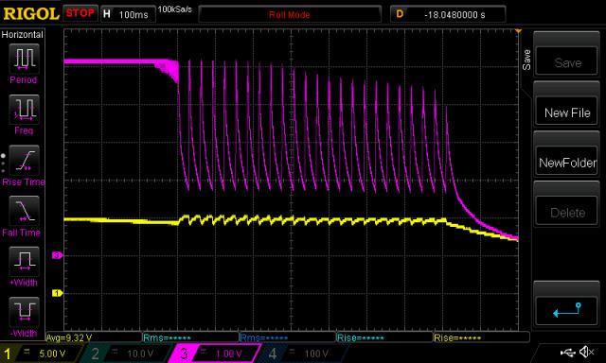Select active channel 3 at 1.00 V
Image resolution: width=606 pixels, height=363 pixels.
pyautogui.click(x=215, y=354)
